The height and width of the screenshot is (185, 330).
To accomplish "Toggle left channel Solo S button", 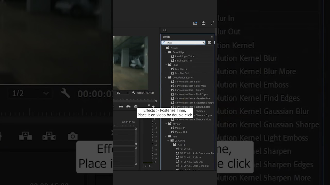I will (x=145, y=166).
